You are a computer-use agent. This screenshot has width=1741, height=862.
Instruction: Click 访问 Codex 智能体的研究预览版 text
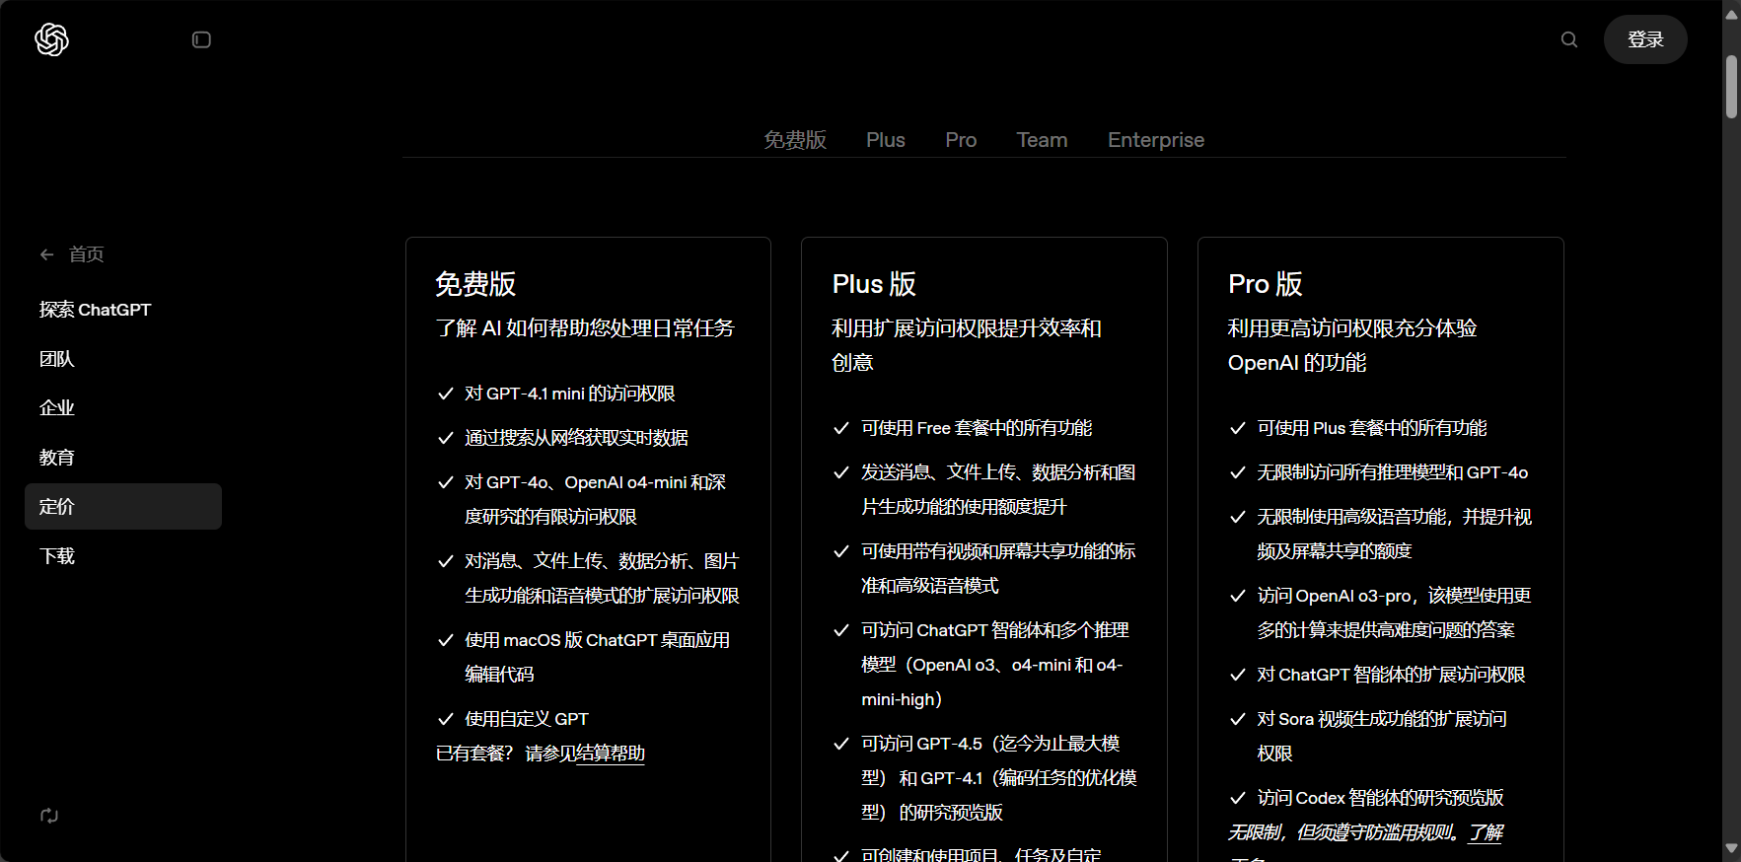[x=1380, y=798]
